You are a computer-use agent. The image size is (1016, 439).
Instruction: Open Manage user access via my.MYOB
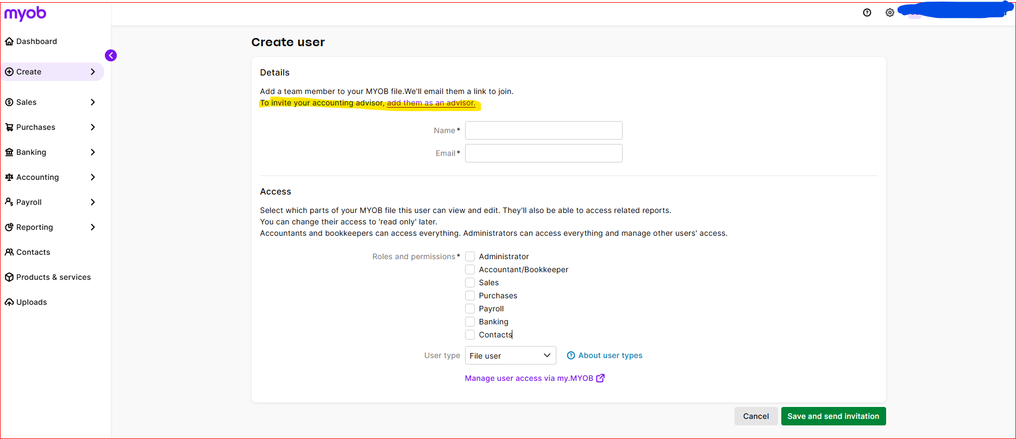tap(529, 378)
